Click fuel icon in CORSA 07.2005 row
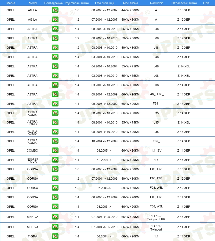215x241 pixels. point(55,188)
